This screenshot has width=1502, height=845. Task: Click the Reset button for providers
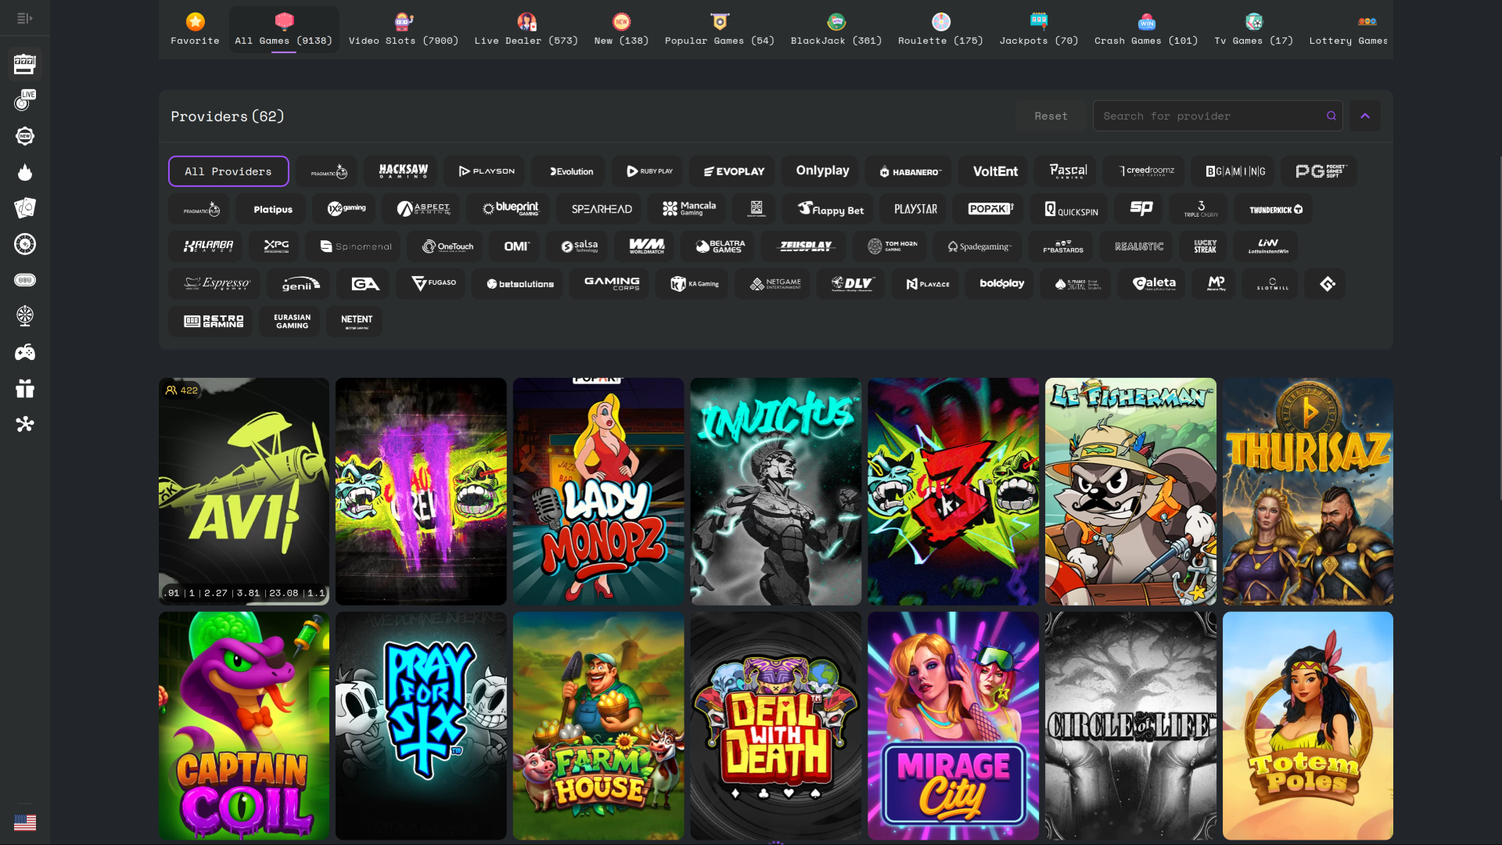[x=1051, y=115]
